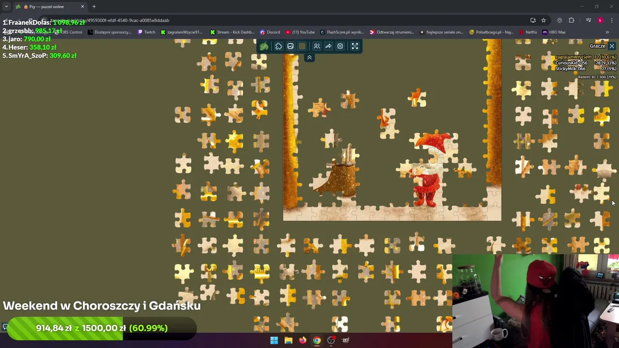Open the Stream - Kick Dashboard bookmark
The width and height of the screenshot is (619, 348).
point(232,32)
